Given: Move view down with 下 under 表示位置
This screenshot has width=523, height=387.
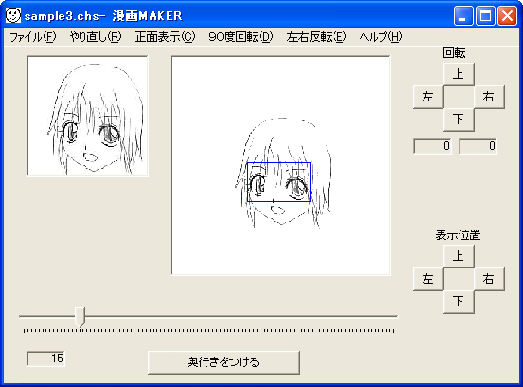Looking at the screenshot, I should coord(459,302).
